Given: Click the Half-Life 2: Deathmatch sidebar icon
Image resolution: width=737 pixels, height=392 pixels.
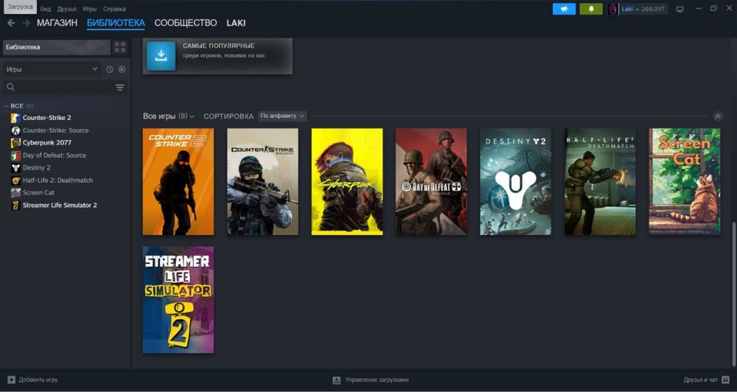Looking at the screenshot, I should pyautogui.click(x=16, y=180).
